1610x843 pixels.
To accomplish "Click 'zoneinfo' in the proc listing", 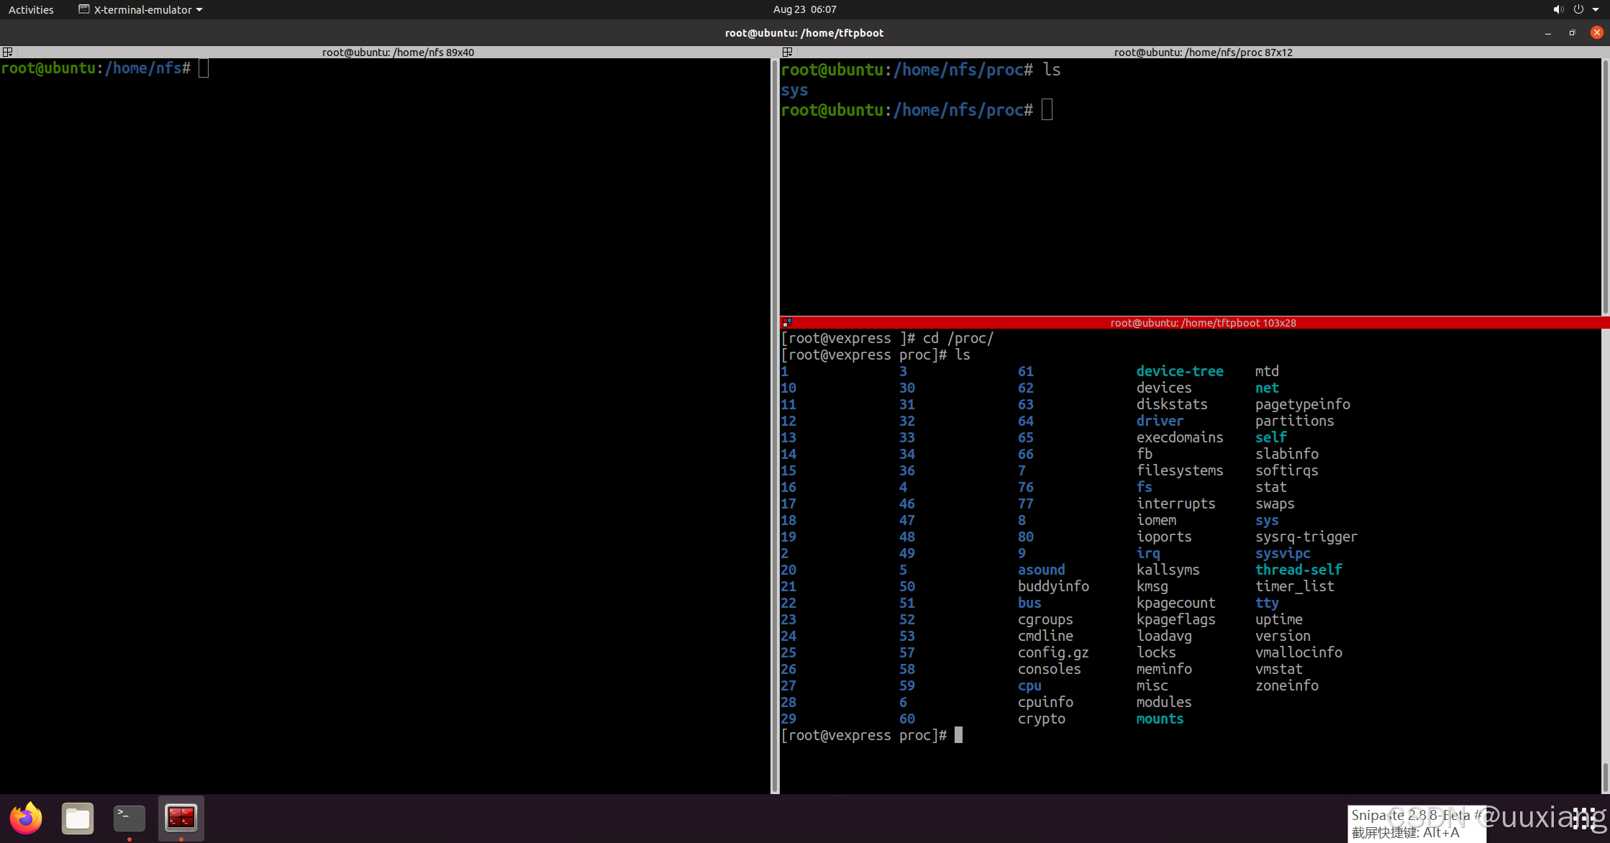I will pyautogui.click(x=1287, y=685).
